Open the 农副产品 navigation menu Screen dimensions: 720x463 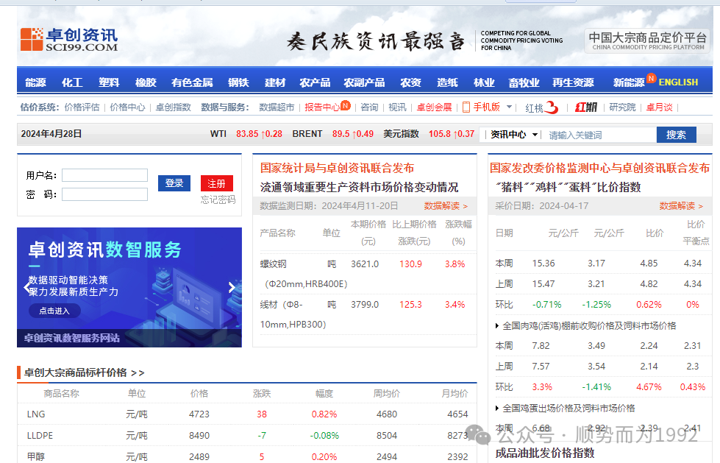click(x=364, y=82)
